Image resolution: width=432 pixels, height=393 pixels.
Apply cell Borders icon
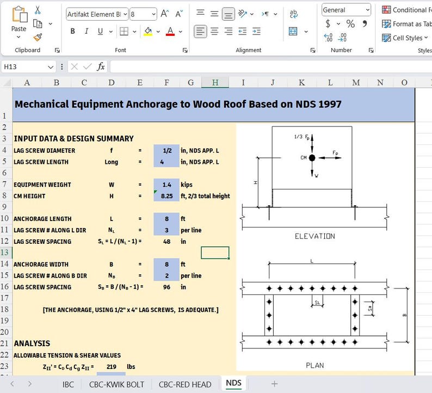pyautogui.click(x=124, y=32)
